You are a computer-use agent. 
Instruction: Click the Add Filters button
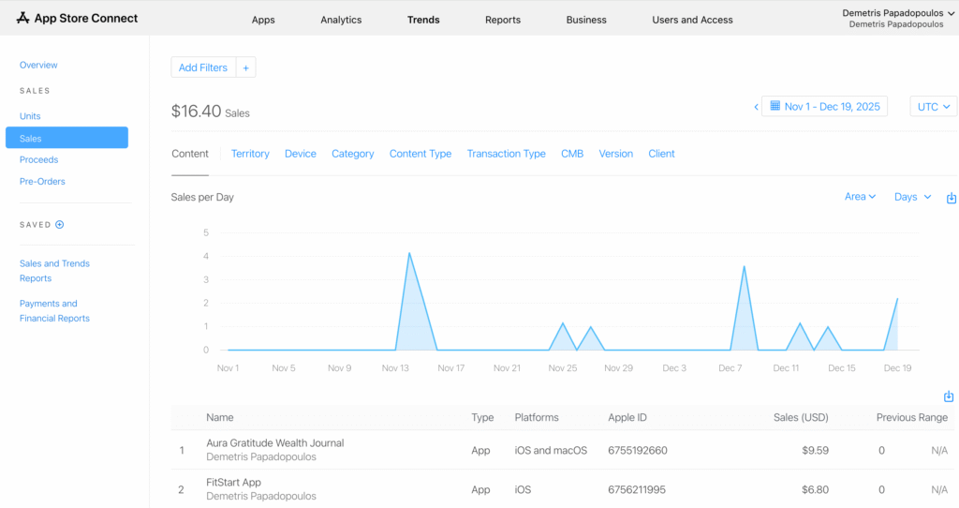pos(203,67)
